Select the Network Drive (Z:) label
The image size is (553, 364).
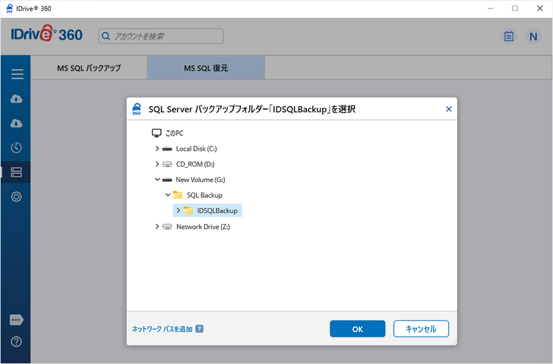[x=203, y=227]
